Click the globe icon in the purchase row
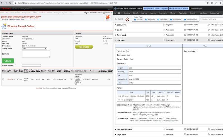 tap(209, 40)
